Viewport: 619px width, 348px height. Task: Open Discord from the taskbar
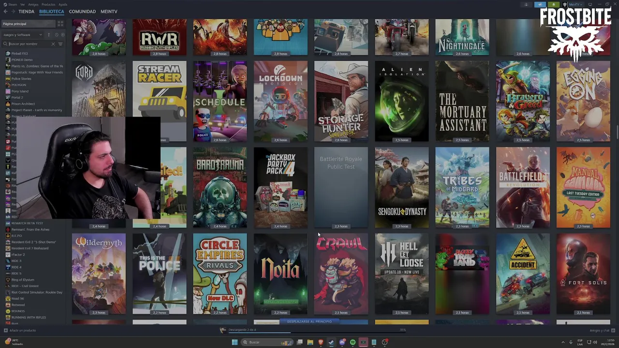(342, 342)
